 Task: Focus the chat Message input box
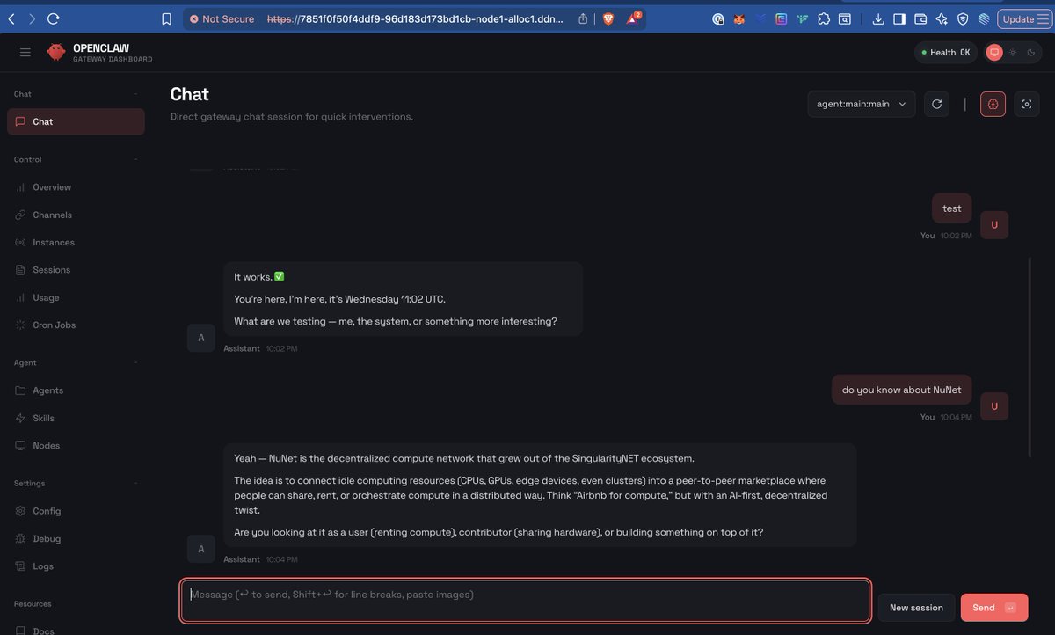[x=526, y=601]
